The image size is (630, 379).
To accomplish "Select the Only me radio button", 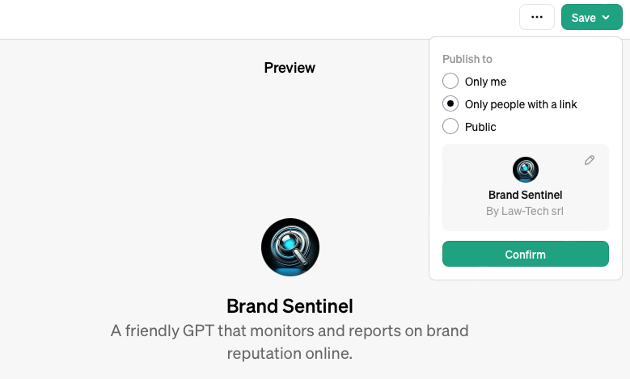I will point(450,82).
